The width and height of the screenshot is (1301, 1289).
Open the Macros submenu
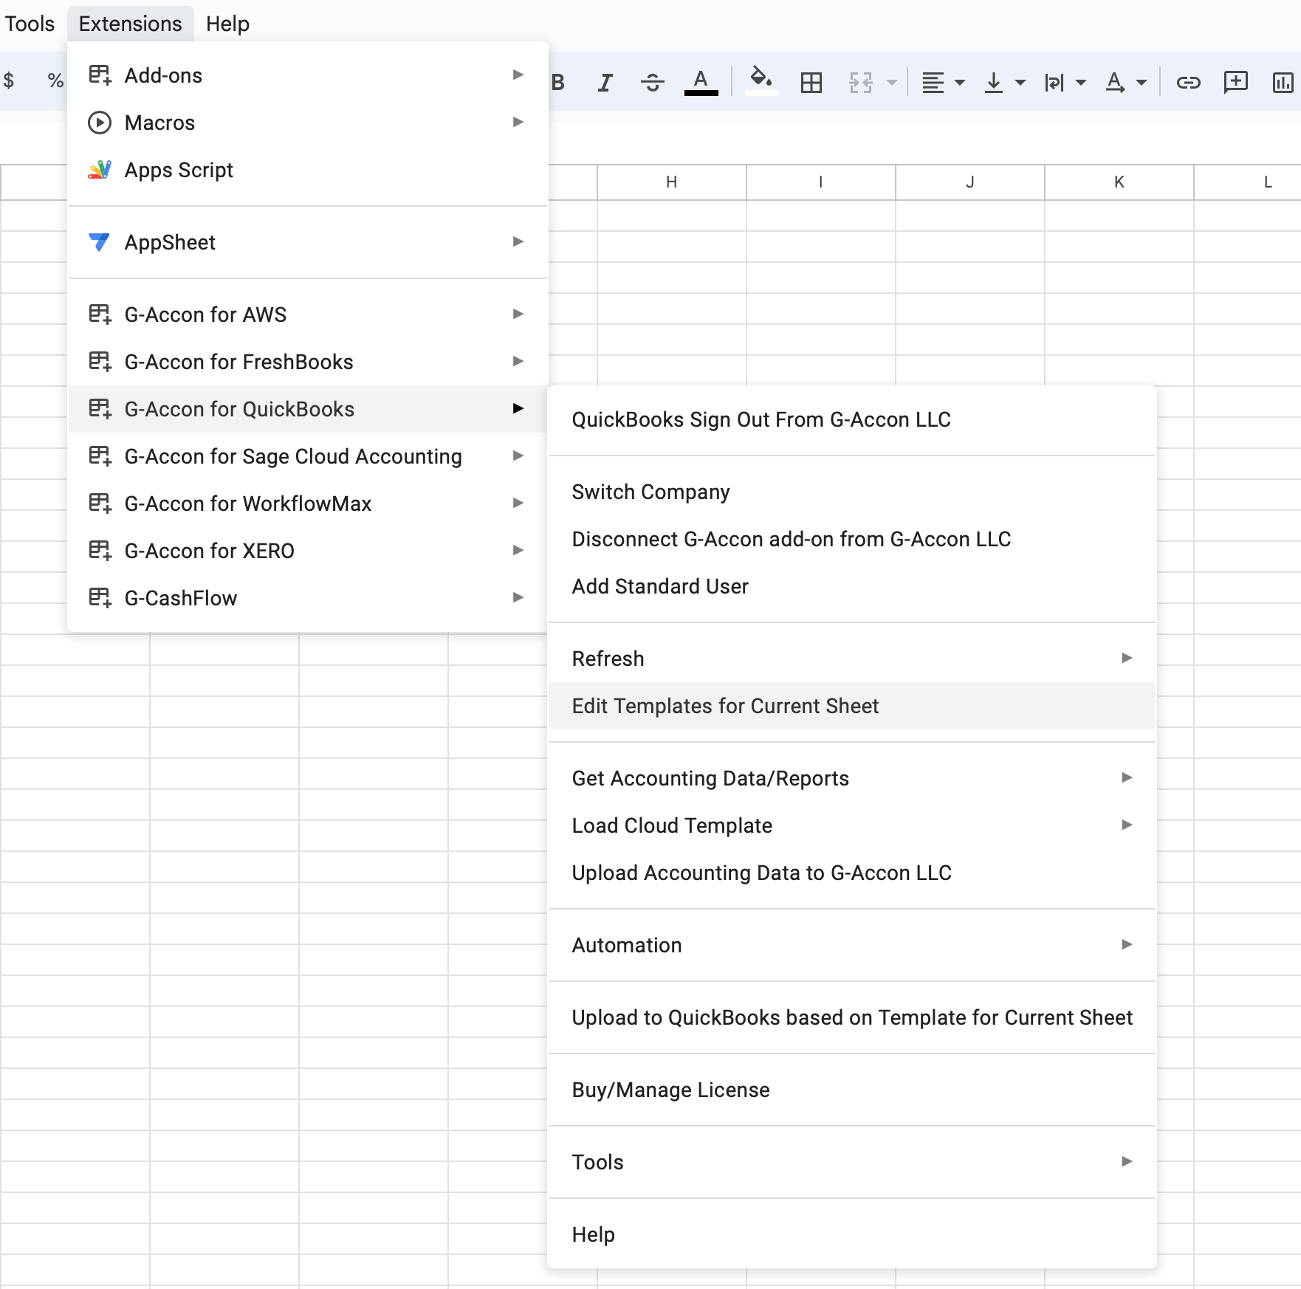(307, 123)
